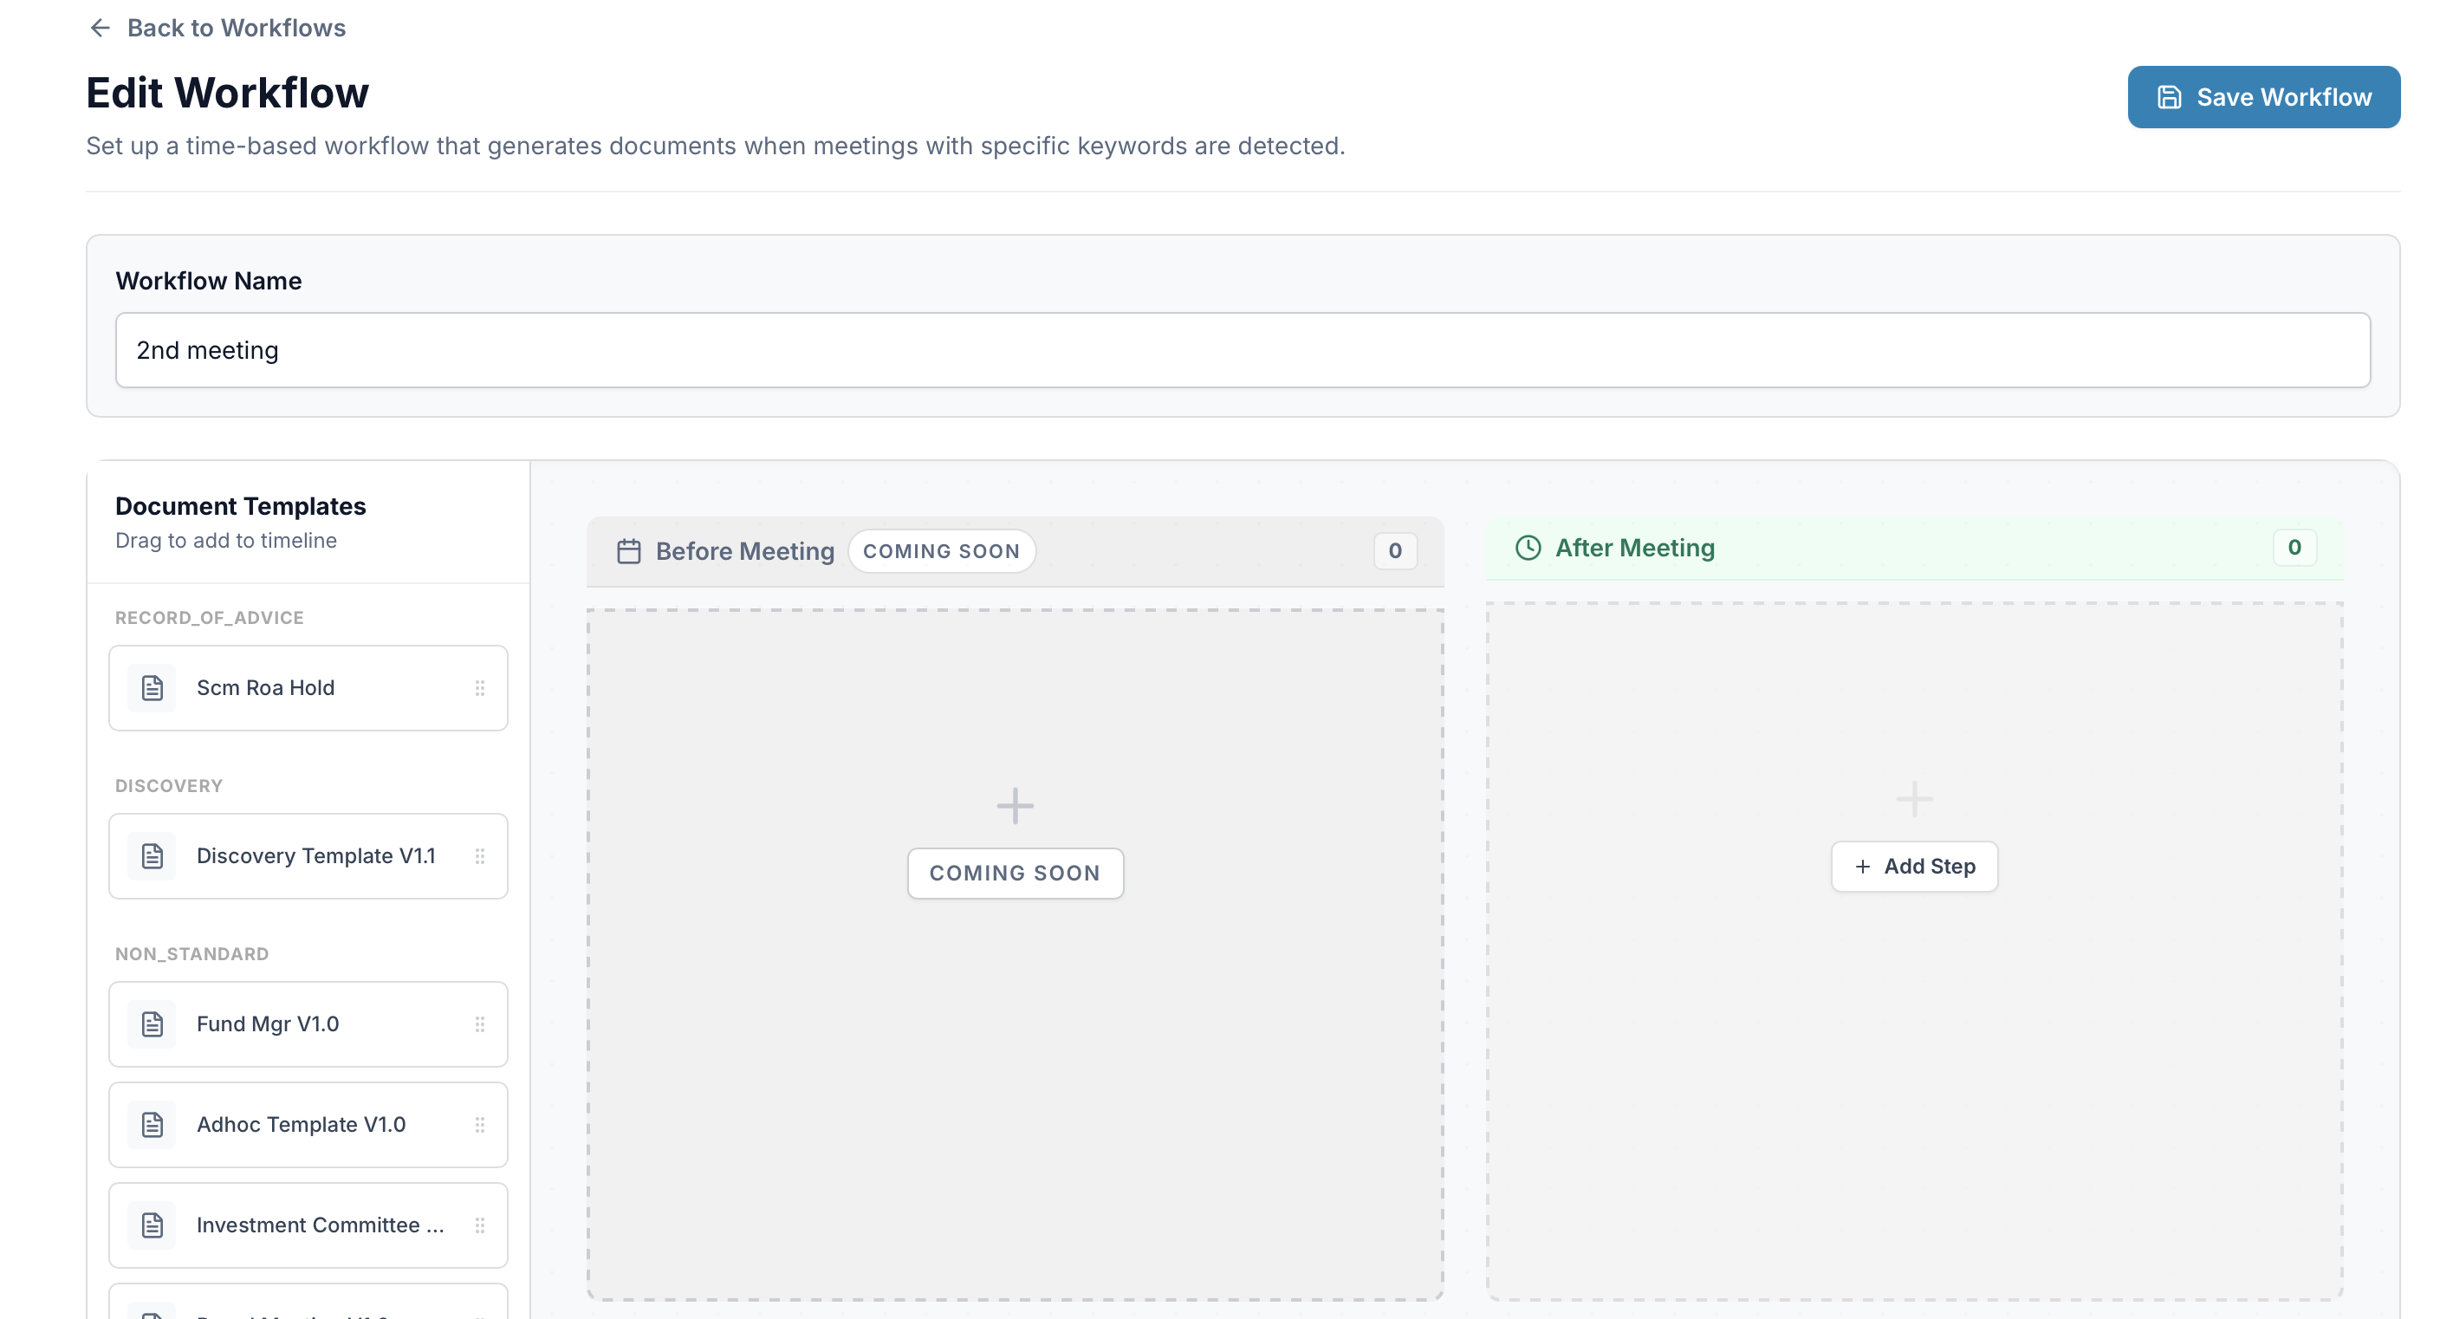The width and height of the screenshot is (2440, 1319).
Task: Click the Scm Roa Hold drag handle
Action: (x=479, y=688)
